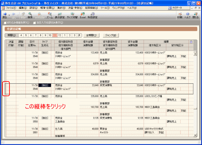Click the 削除 trash icon in toolbar

[x=23, y=14]
